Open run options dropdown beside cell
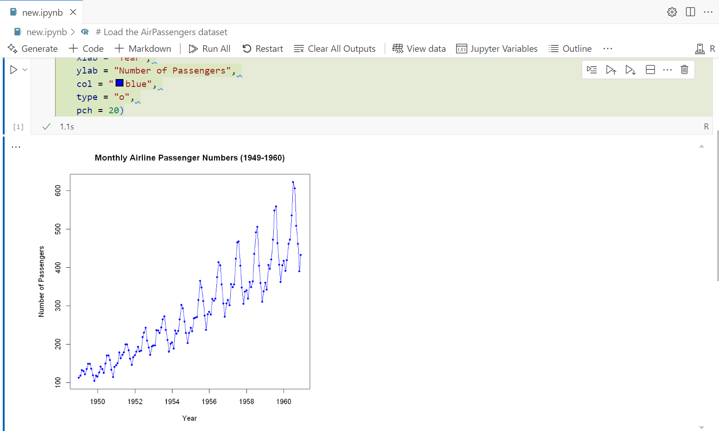719x431 pixels. point(25,70)
